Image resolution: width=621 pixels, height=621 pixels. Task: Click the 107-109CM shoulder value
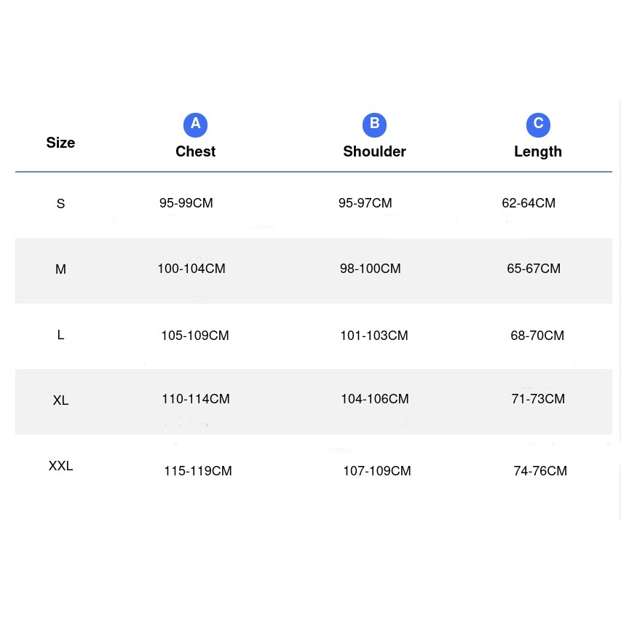[x=376, y=471]
